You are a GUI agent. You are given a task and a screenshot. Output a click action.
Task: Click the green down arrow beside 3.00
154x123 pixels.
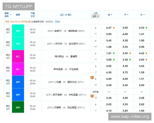[x=114, y=60]
